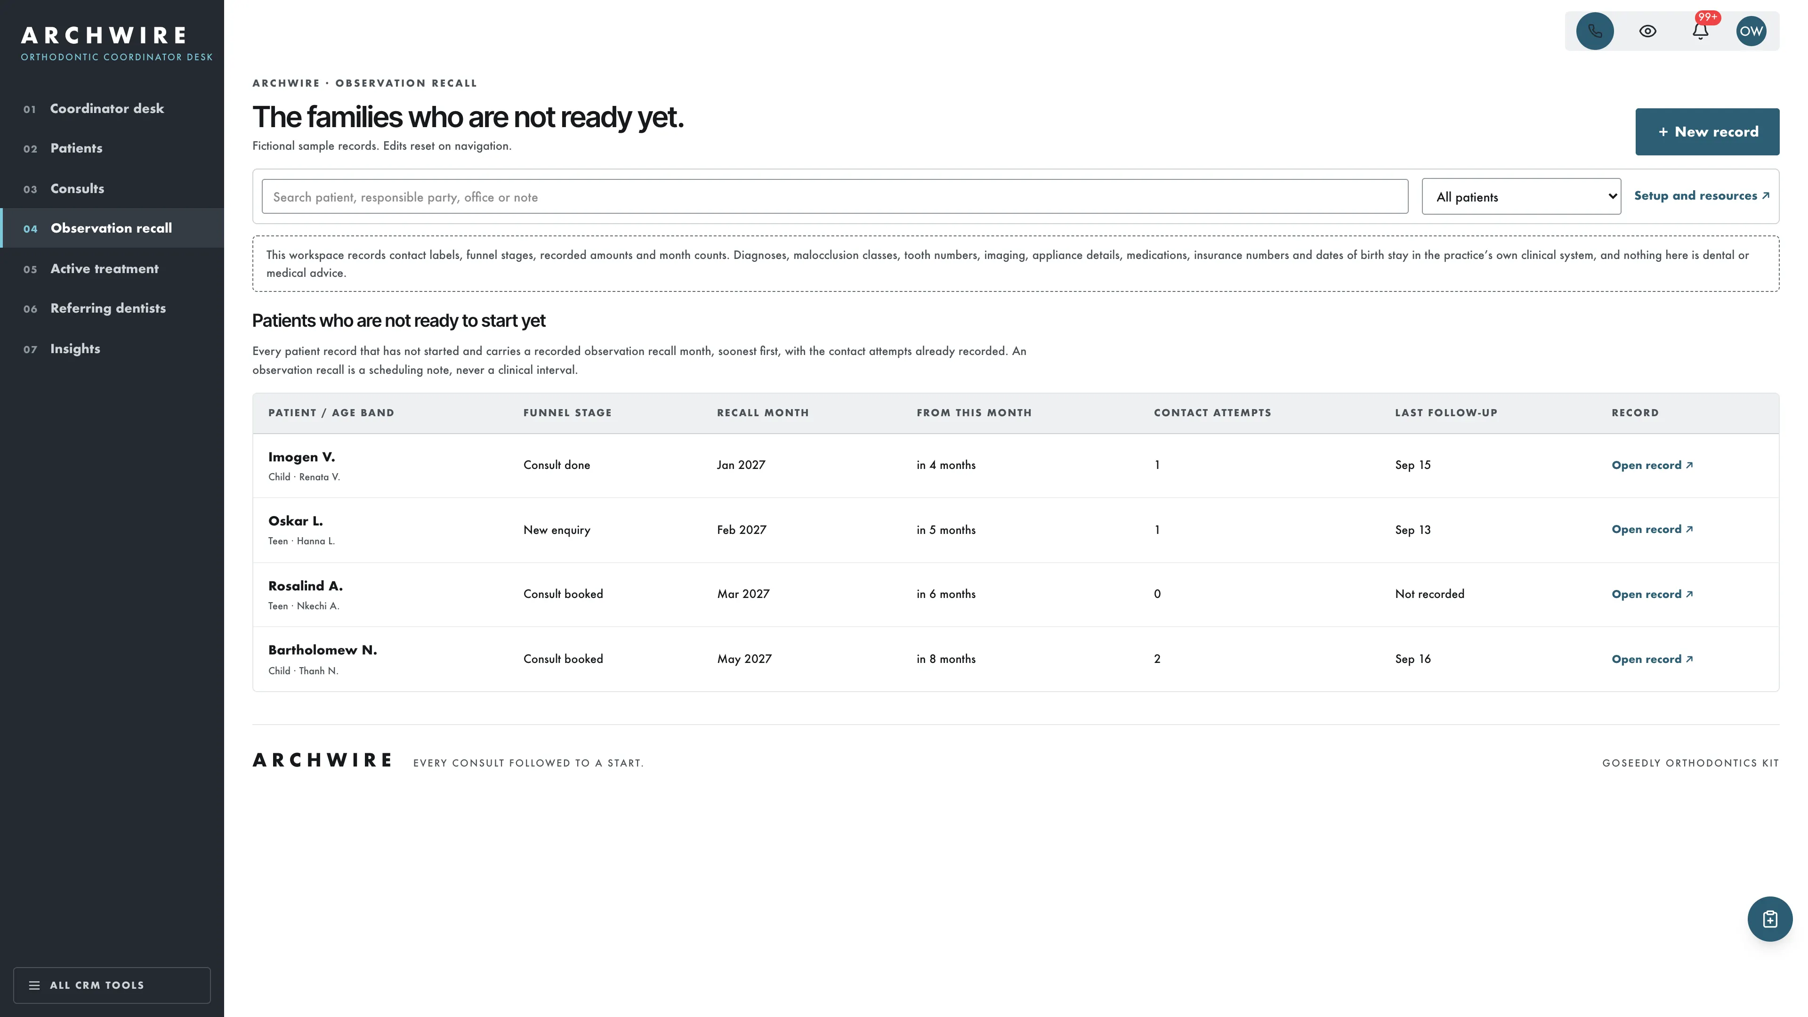Toggle the eye visibility icon
The image size is (1808, 1017).
[x=1647, y=31]
